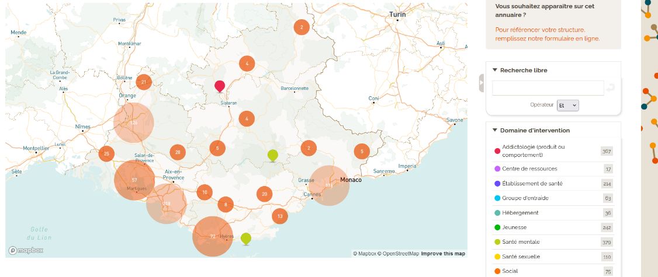
Task: Click the cluster marker showing 13 on the coast
Action: point(280,216)
